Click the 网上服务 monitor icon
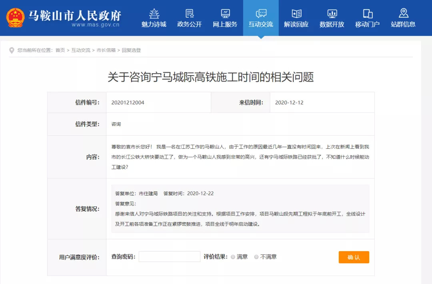 [x=225, y=14]
